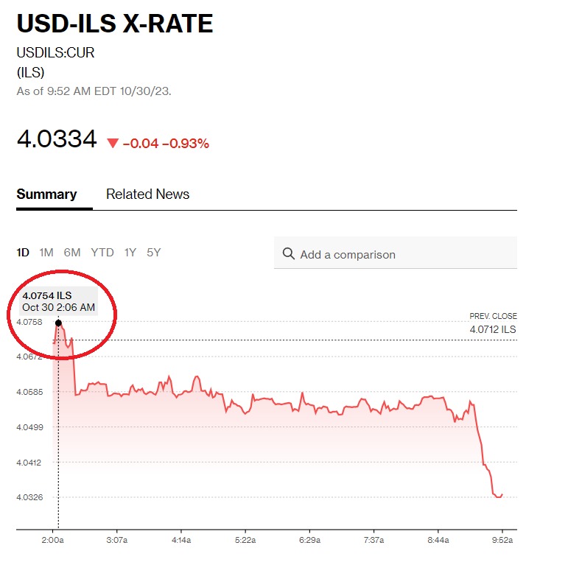
Task: Switch to the Summary tab
Action: coord(46,194)
